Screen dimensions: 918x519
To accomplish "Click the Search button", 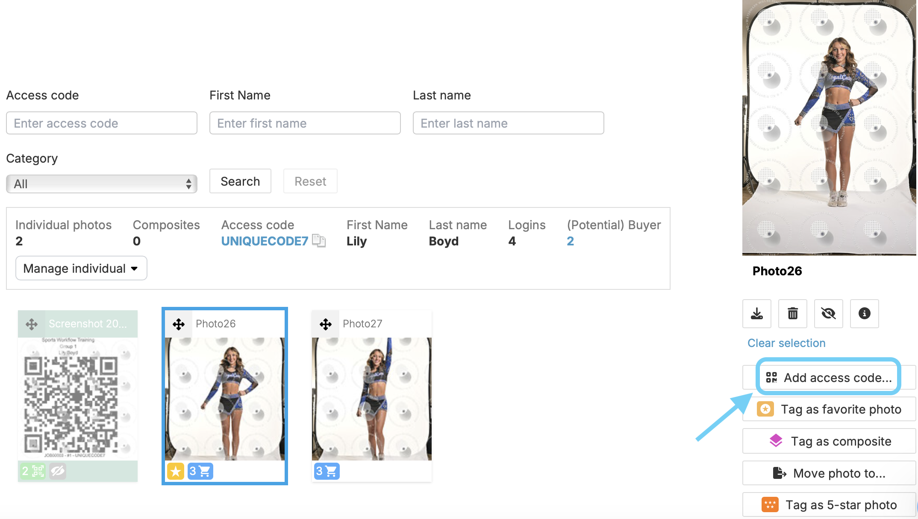I will [240, 181].
